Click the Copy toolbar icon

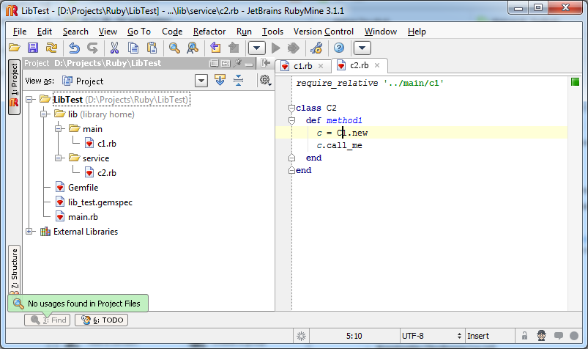133,48
